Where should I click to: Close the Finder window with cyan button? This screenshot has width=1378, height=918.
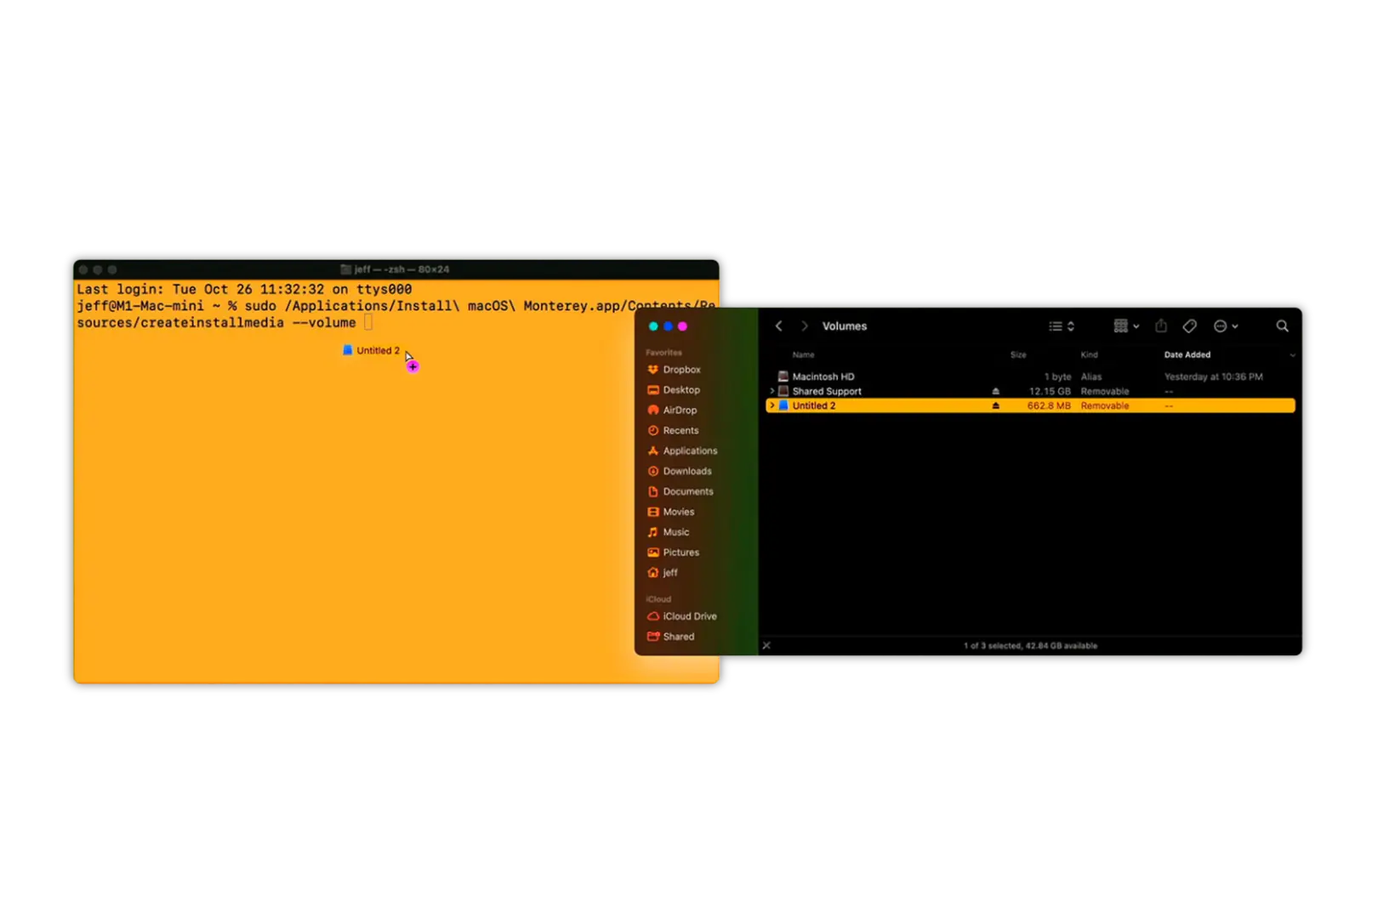point(653,326)
